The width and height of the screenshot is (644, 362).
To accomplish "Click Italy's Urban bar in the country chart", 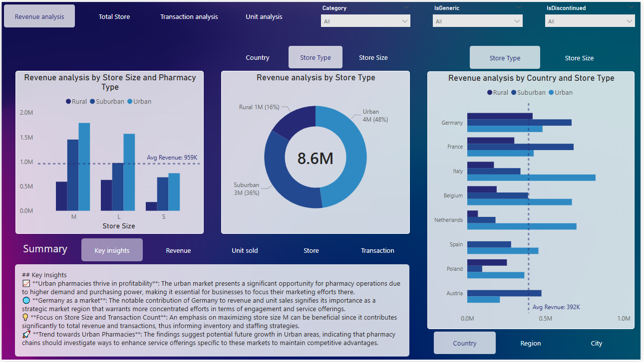I will (x=531, y=178).
